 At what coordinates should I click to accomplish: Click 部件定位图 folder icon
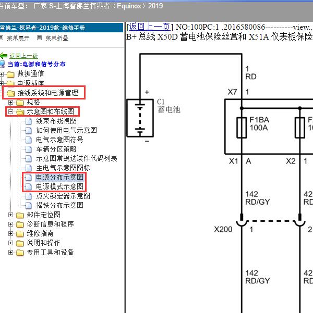20,215
